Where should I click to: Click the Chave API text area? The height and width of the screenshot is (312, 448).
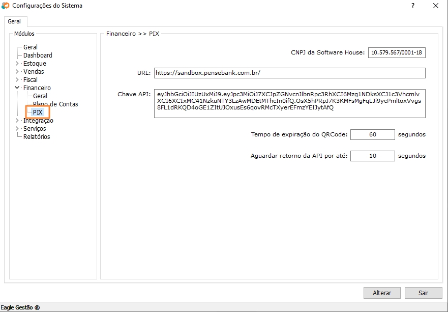290,103
